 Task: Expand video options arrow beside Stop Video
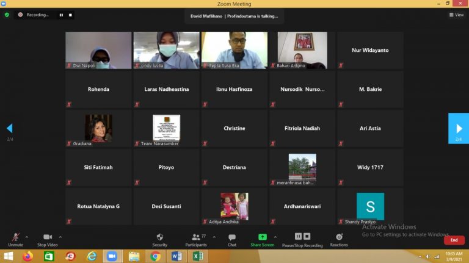coord(60,237)
